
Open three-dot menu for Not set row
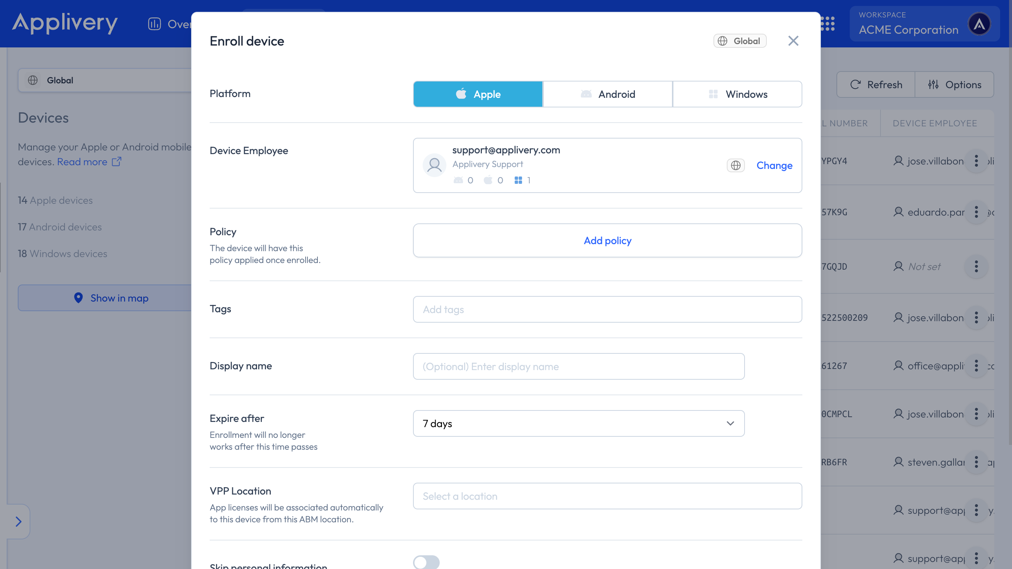pyautogui.click(x=976, y=266)
